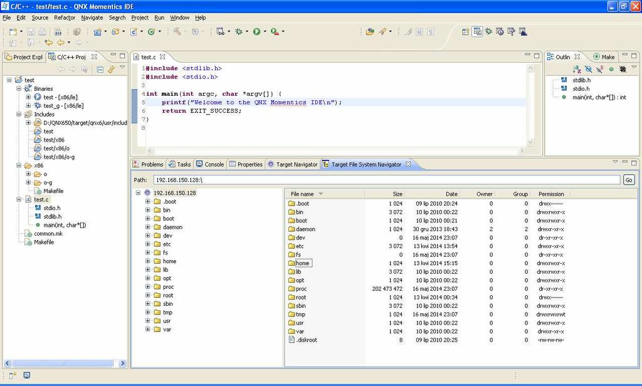
Task: Open the Refactor menu
Action: click(x=65, y=18)
